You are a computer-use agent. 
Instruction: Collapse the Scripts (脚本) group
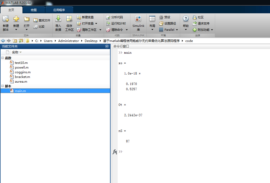pyautogui.click(x=3, y=86)
